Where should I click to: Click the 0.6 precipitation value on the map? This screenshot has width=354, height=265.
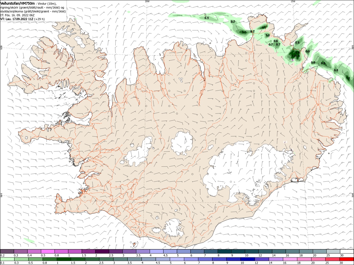coord(276,41)
